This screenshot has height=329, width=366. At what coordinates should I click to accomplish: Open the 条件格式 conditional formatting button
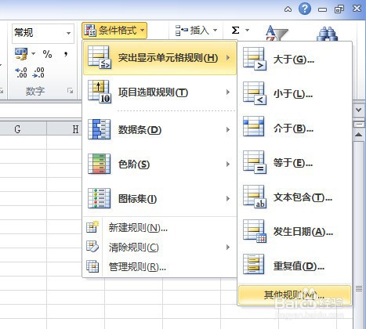point(114,31)
